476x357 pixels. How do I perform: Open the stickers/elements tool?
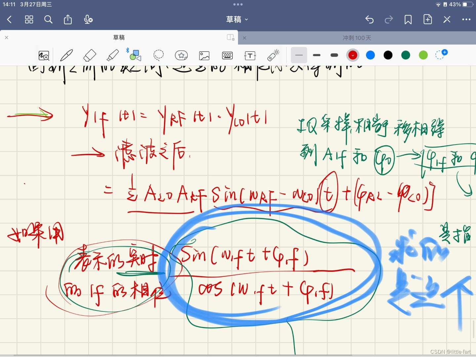[181, 55]
